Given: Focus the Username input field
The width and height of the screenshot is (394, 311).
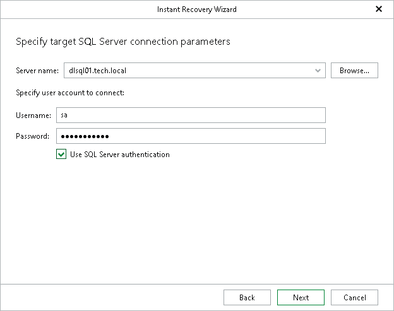Looking at the screenshot, I should [191, 115].
